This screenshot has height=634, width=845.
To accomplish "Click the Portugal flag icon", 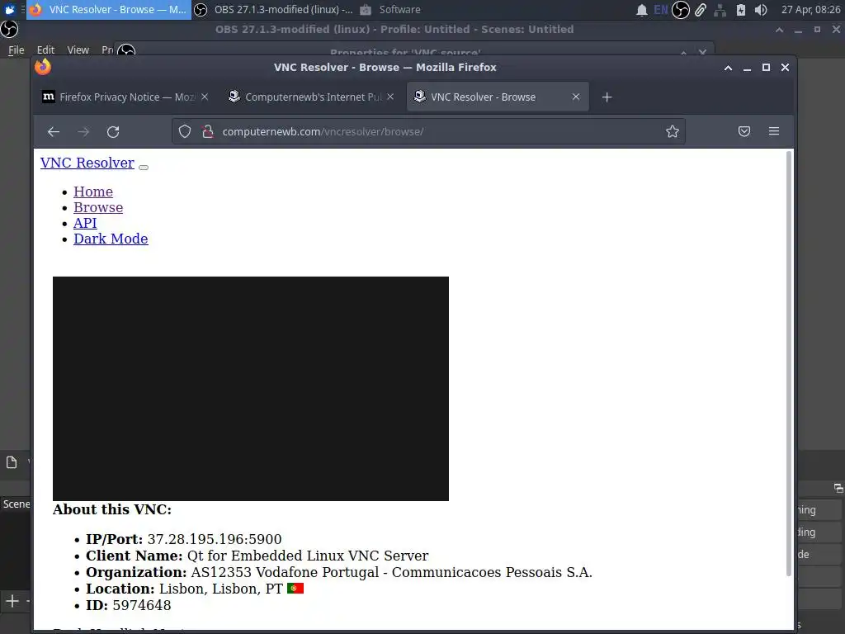I will (295, 588).
